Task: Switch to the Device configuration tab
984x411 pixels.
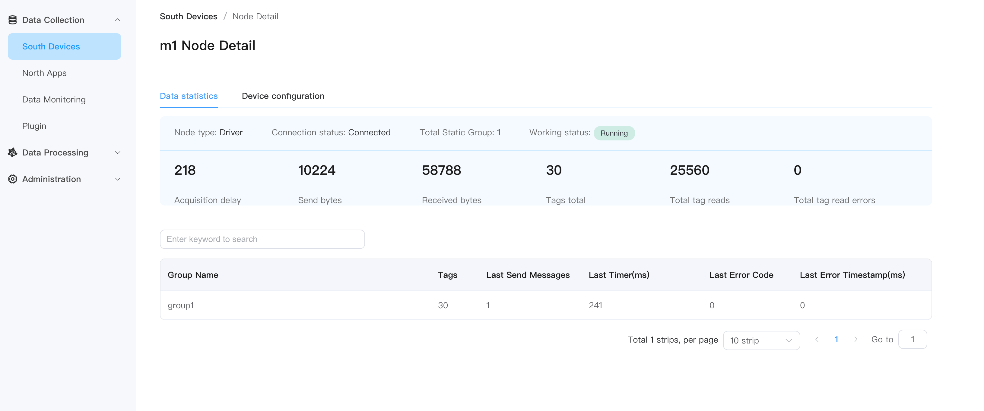Action: 283,96
